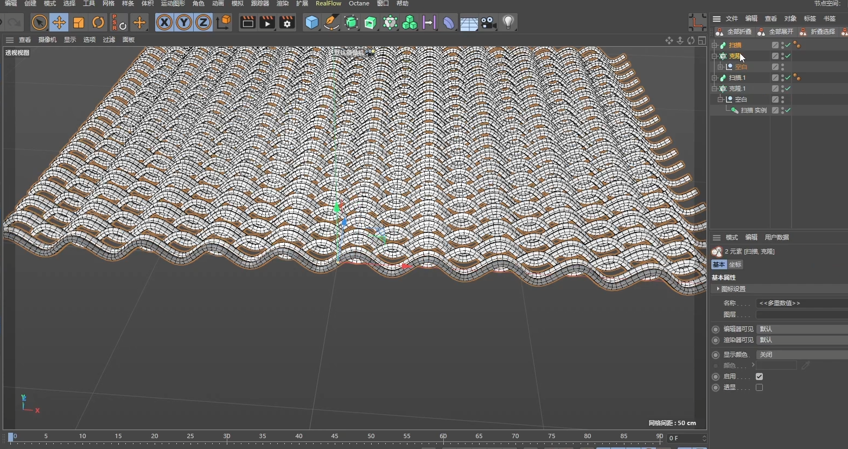Add a Cube primitive object
This screenshot has height=449, width=848.
312,22
